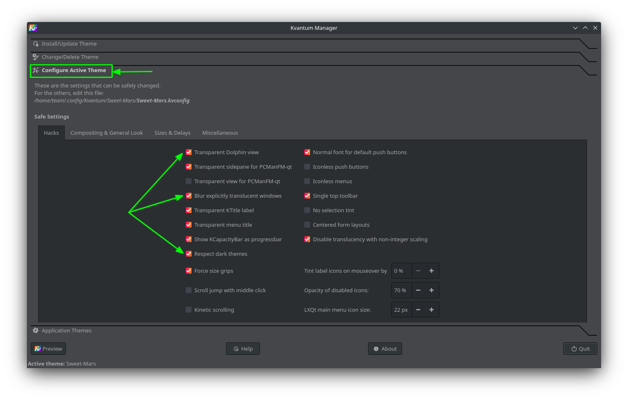Click the Install/Update Theme download icon

click(x=36, y=44)
